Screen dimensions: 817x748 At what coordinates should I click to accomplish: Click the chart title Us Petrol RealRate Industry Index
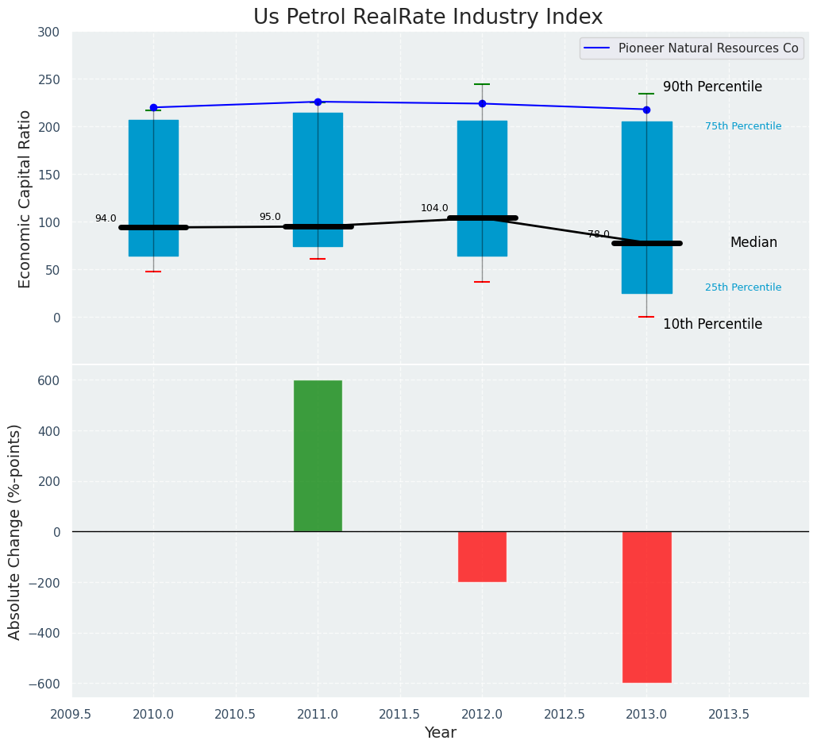click(428, 17)
